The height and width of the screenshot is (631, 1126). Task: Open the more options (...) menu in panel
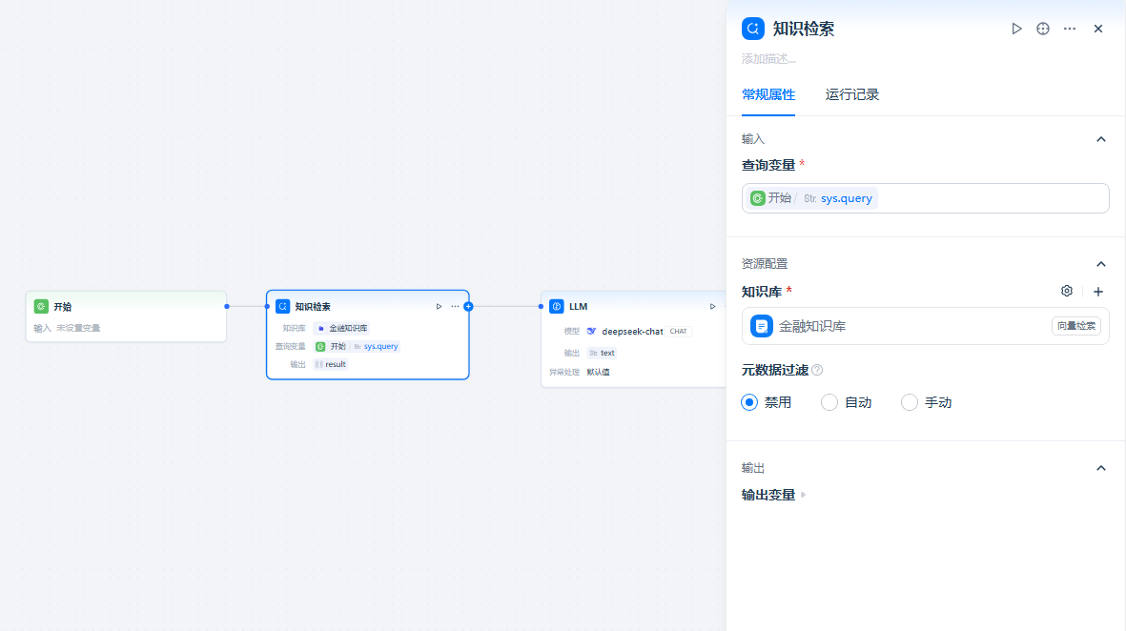pyautogui.click(x=1068, y=29)
